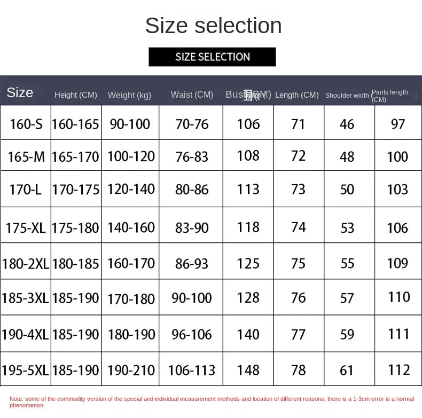
Task: Select the 190-4XL size cell
Action: (x=26, y=335)
